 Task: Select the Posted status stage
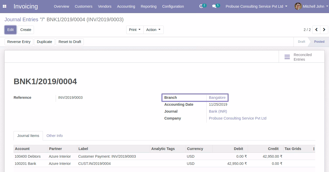pos(319,42)
